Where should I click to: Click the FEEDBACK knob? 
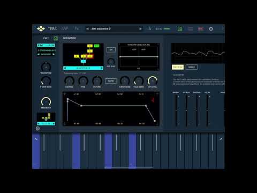[46, 102]
